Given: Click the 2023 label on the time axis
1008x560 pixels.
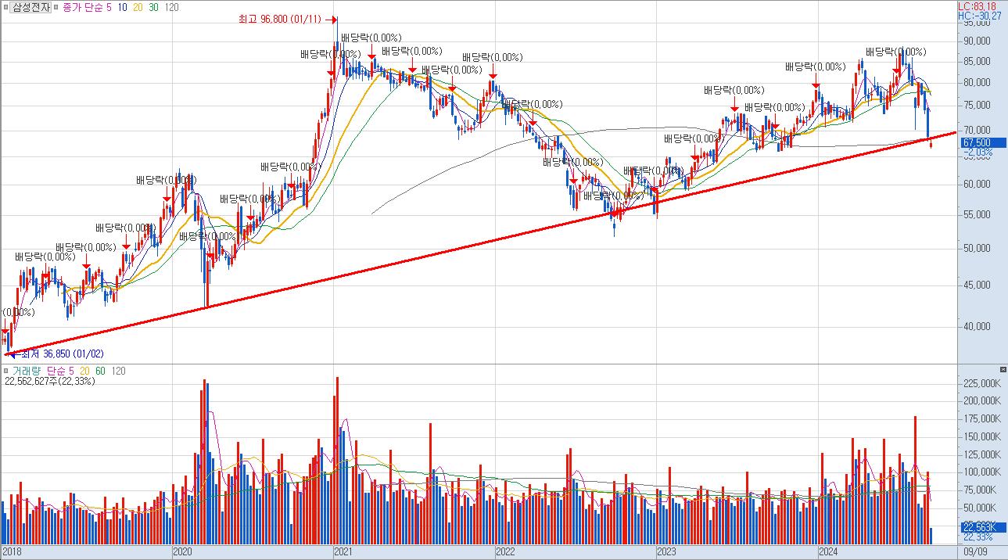Looking at the screenshot, I should click(667, 552).
